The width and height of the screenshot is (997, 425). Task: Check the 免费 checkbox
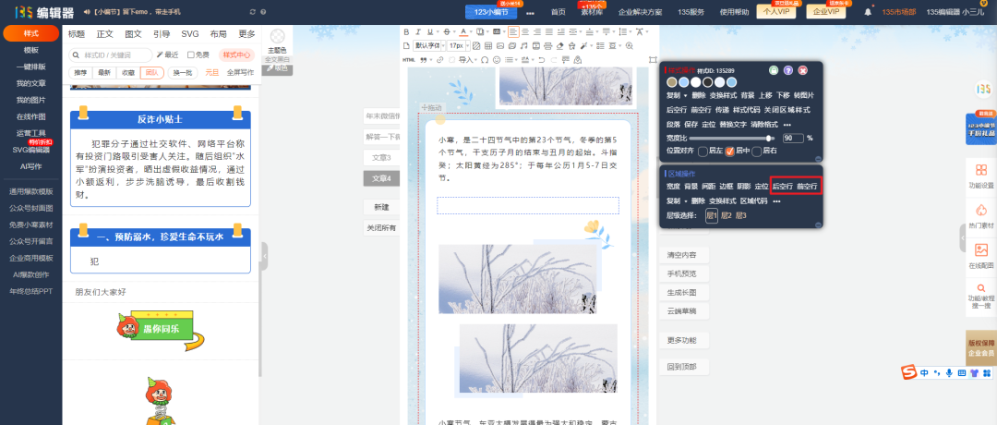191,55
